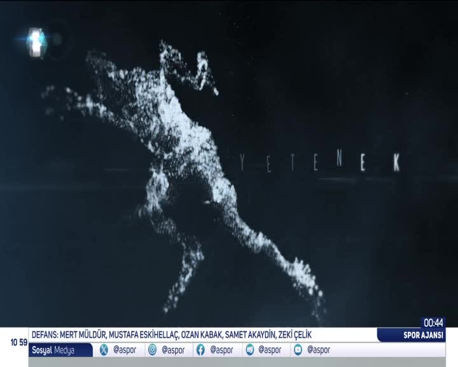Click the Facebook icon in the social bar

200,350
